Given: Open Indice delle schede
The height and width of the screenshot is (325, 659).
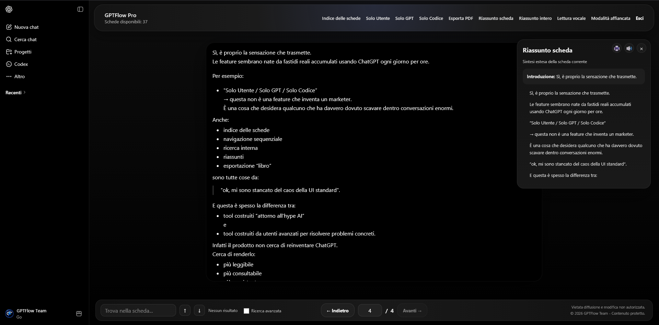Looking at the screenshot, I should tap(341, 18).
